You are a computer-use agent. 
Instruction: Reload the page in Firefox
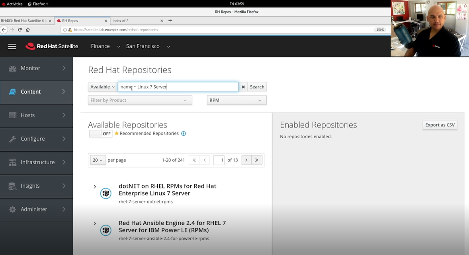click(20, 29)
